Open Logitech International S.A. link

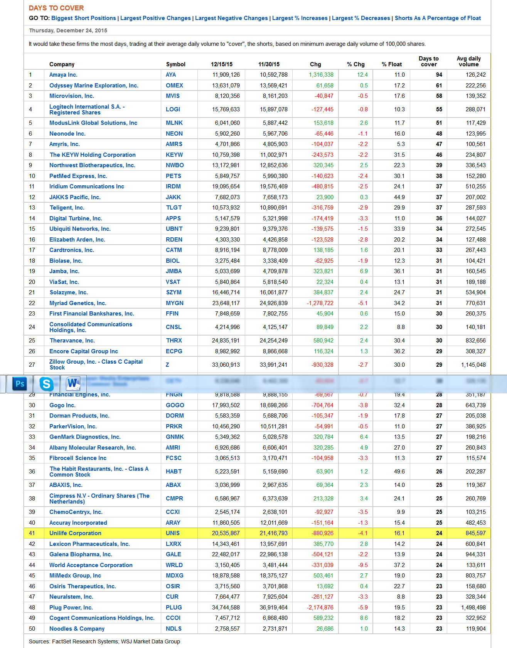(x=87, y=109)
